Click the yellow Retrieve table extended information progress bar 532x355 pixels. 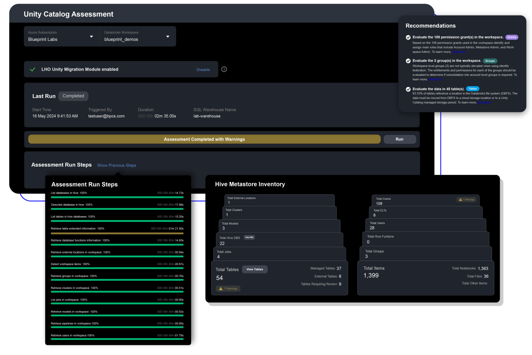click(117, 233)
